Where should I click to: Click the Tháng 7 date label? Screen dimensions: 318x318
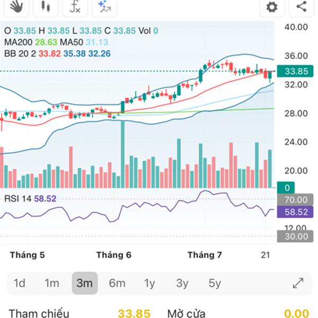(205, 255)
